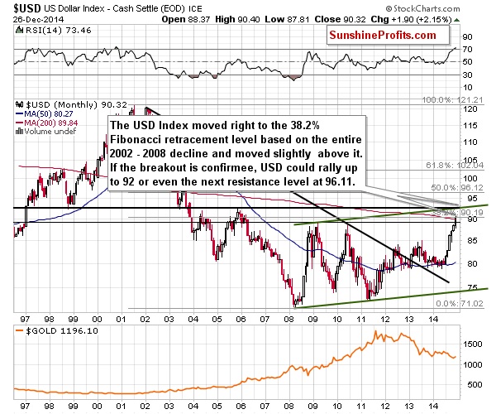
Task: Click the blue MA(50) legend line
Action: 19,114
